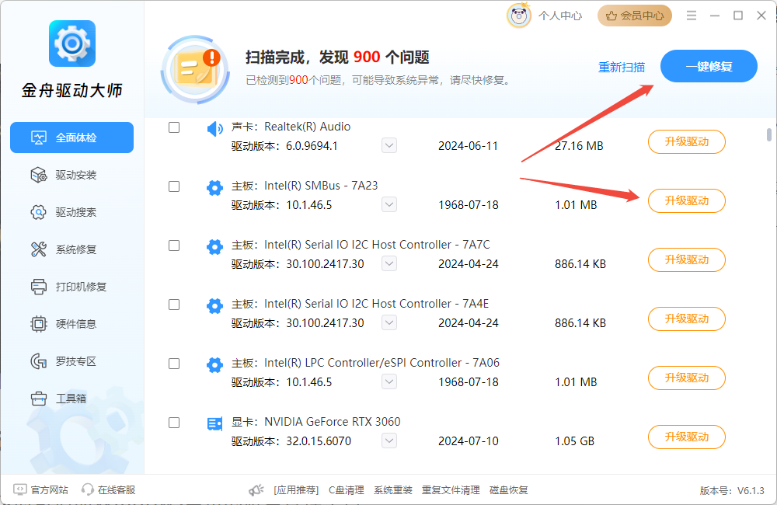Screen dimensions: 777x505
Task: Open the 重复文件清理 recommended app
Action: (451, 490)
